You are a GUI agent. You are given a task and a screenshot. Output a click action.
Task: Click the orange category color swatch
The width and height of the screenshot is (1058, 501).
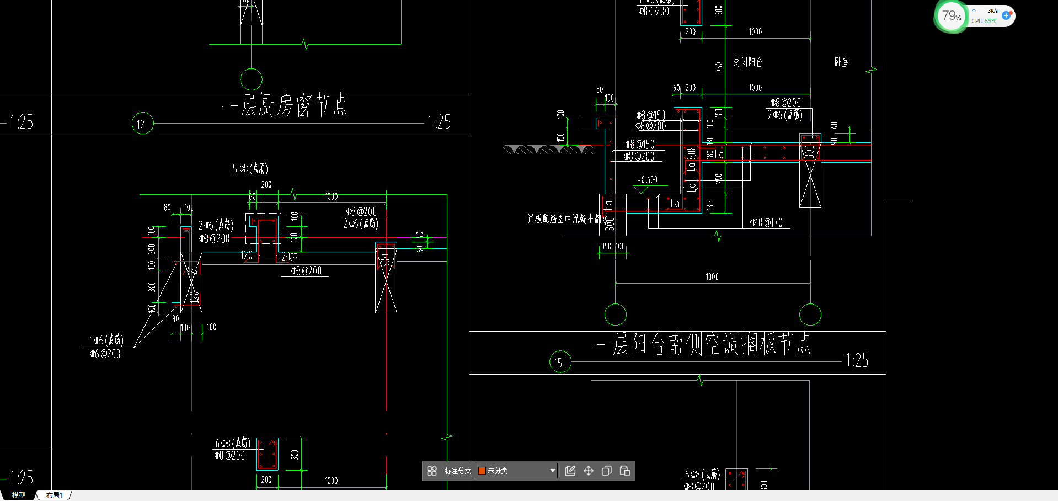point(482,471)
